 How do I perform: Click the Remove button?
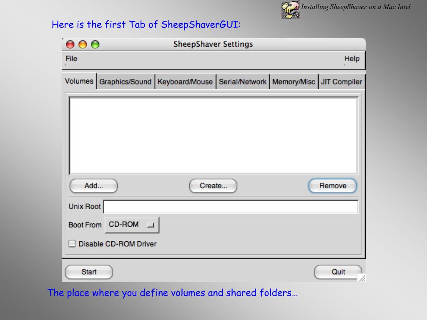coord(333,186)
